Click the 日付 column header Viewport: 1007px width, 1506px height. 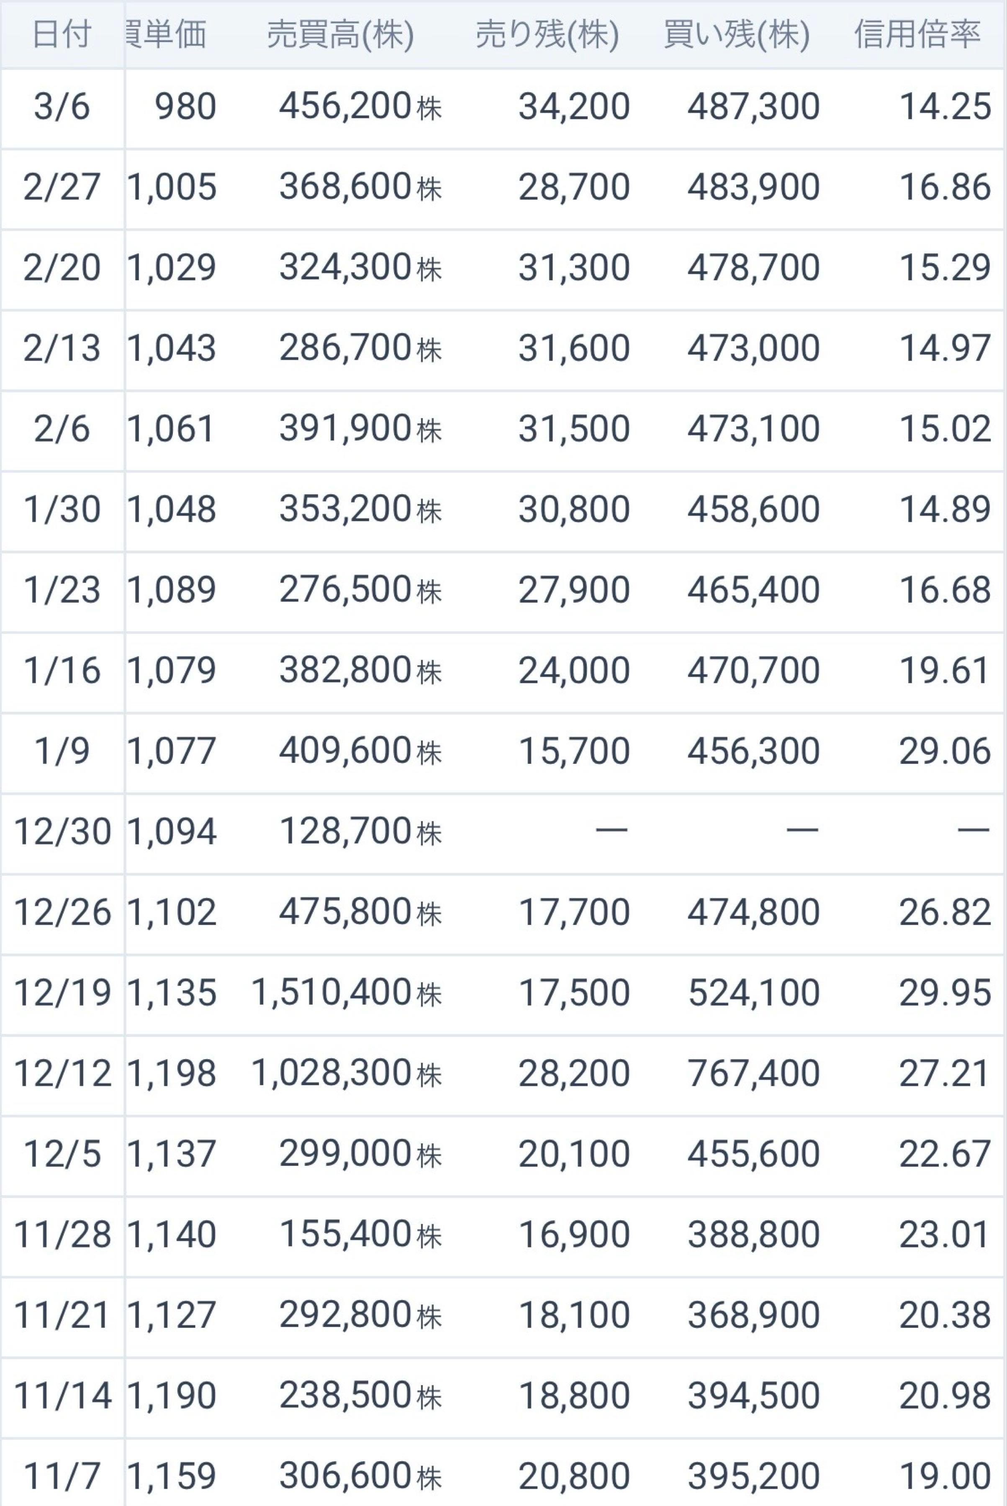(x=61, y=34)
